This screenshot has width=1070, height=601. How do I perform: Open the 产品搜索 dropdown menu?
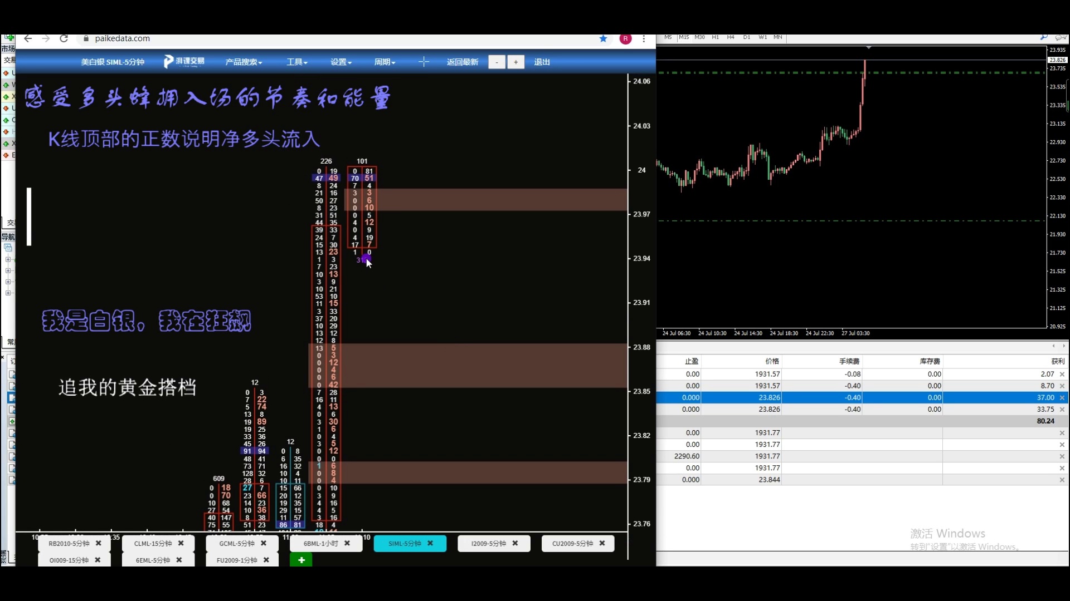click(x=244, y=62)
